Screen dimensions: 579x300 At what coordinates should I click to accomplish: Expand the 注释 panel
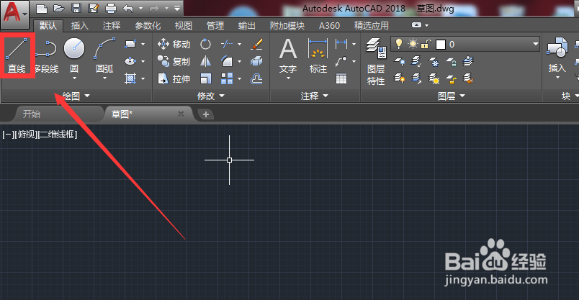click(315, 96)
